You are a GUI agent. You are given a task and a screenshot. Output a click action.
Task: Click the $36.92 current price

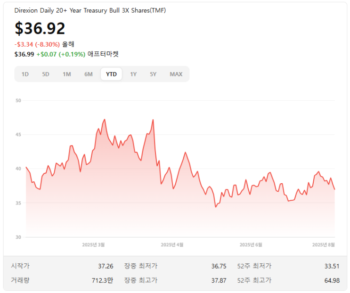coord(40,28)
